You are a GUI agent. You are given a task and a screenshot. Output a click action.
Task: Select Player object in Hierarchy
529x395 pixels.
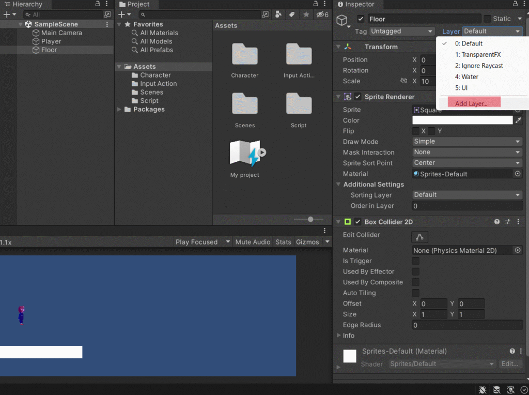(51, 41)
